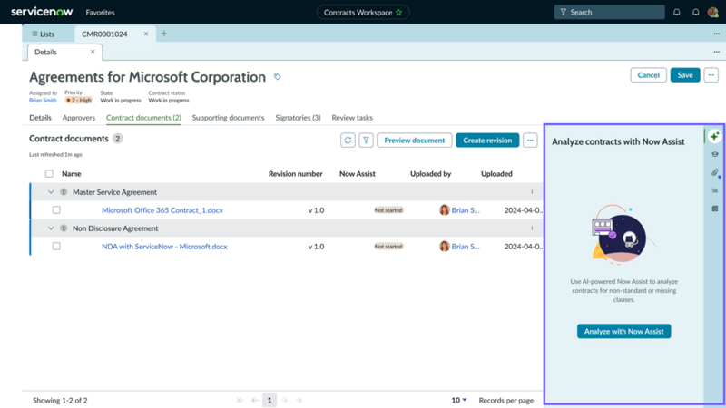Refresh the Contract documents list
The image size is (726, 408).
click(348, 141)
